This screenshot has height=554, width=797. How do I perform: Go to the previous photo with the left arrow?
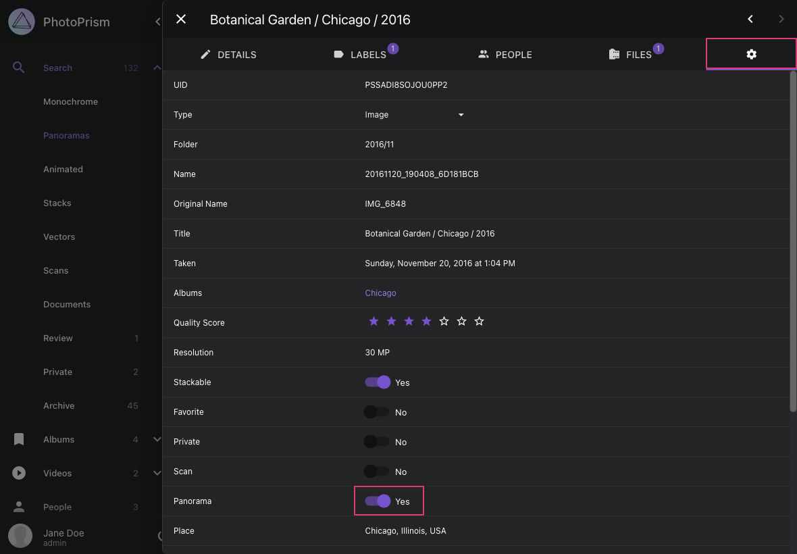coord(750,19)
